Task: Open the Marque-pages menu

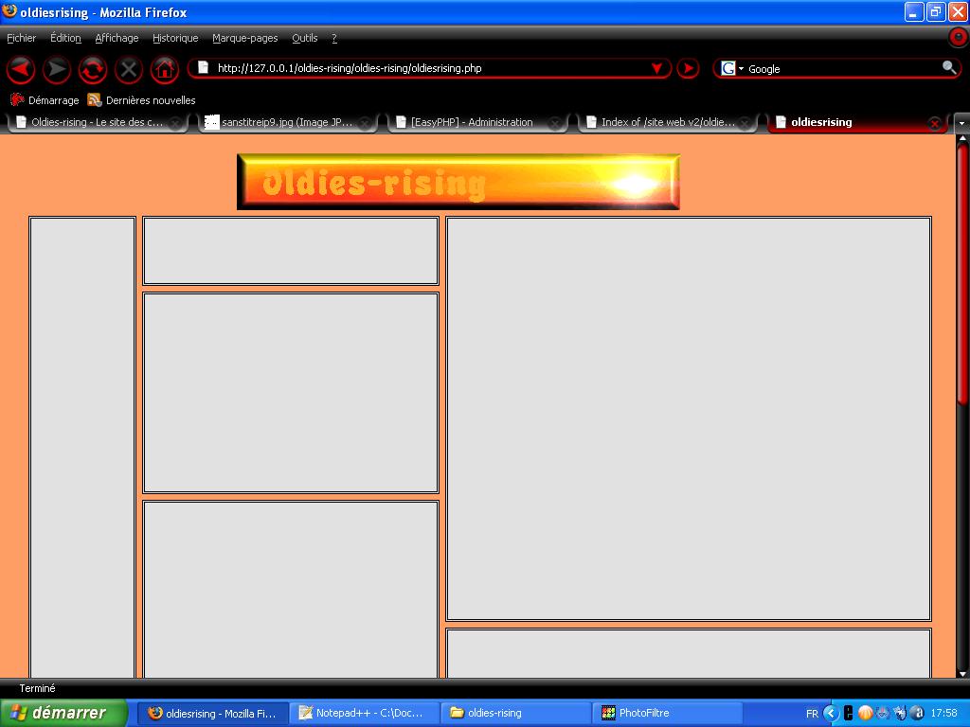Action: point(245,38)
